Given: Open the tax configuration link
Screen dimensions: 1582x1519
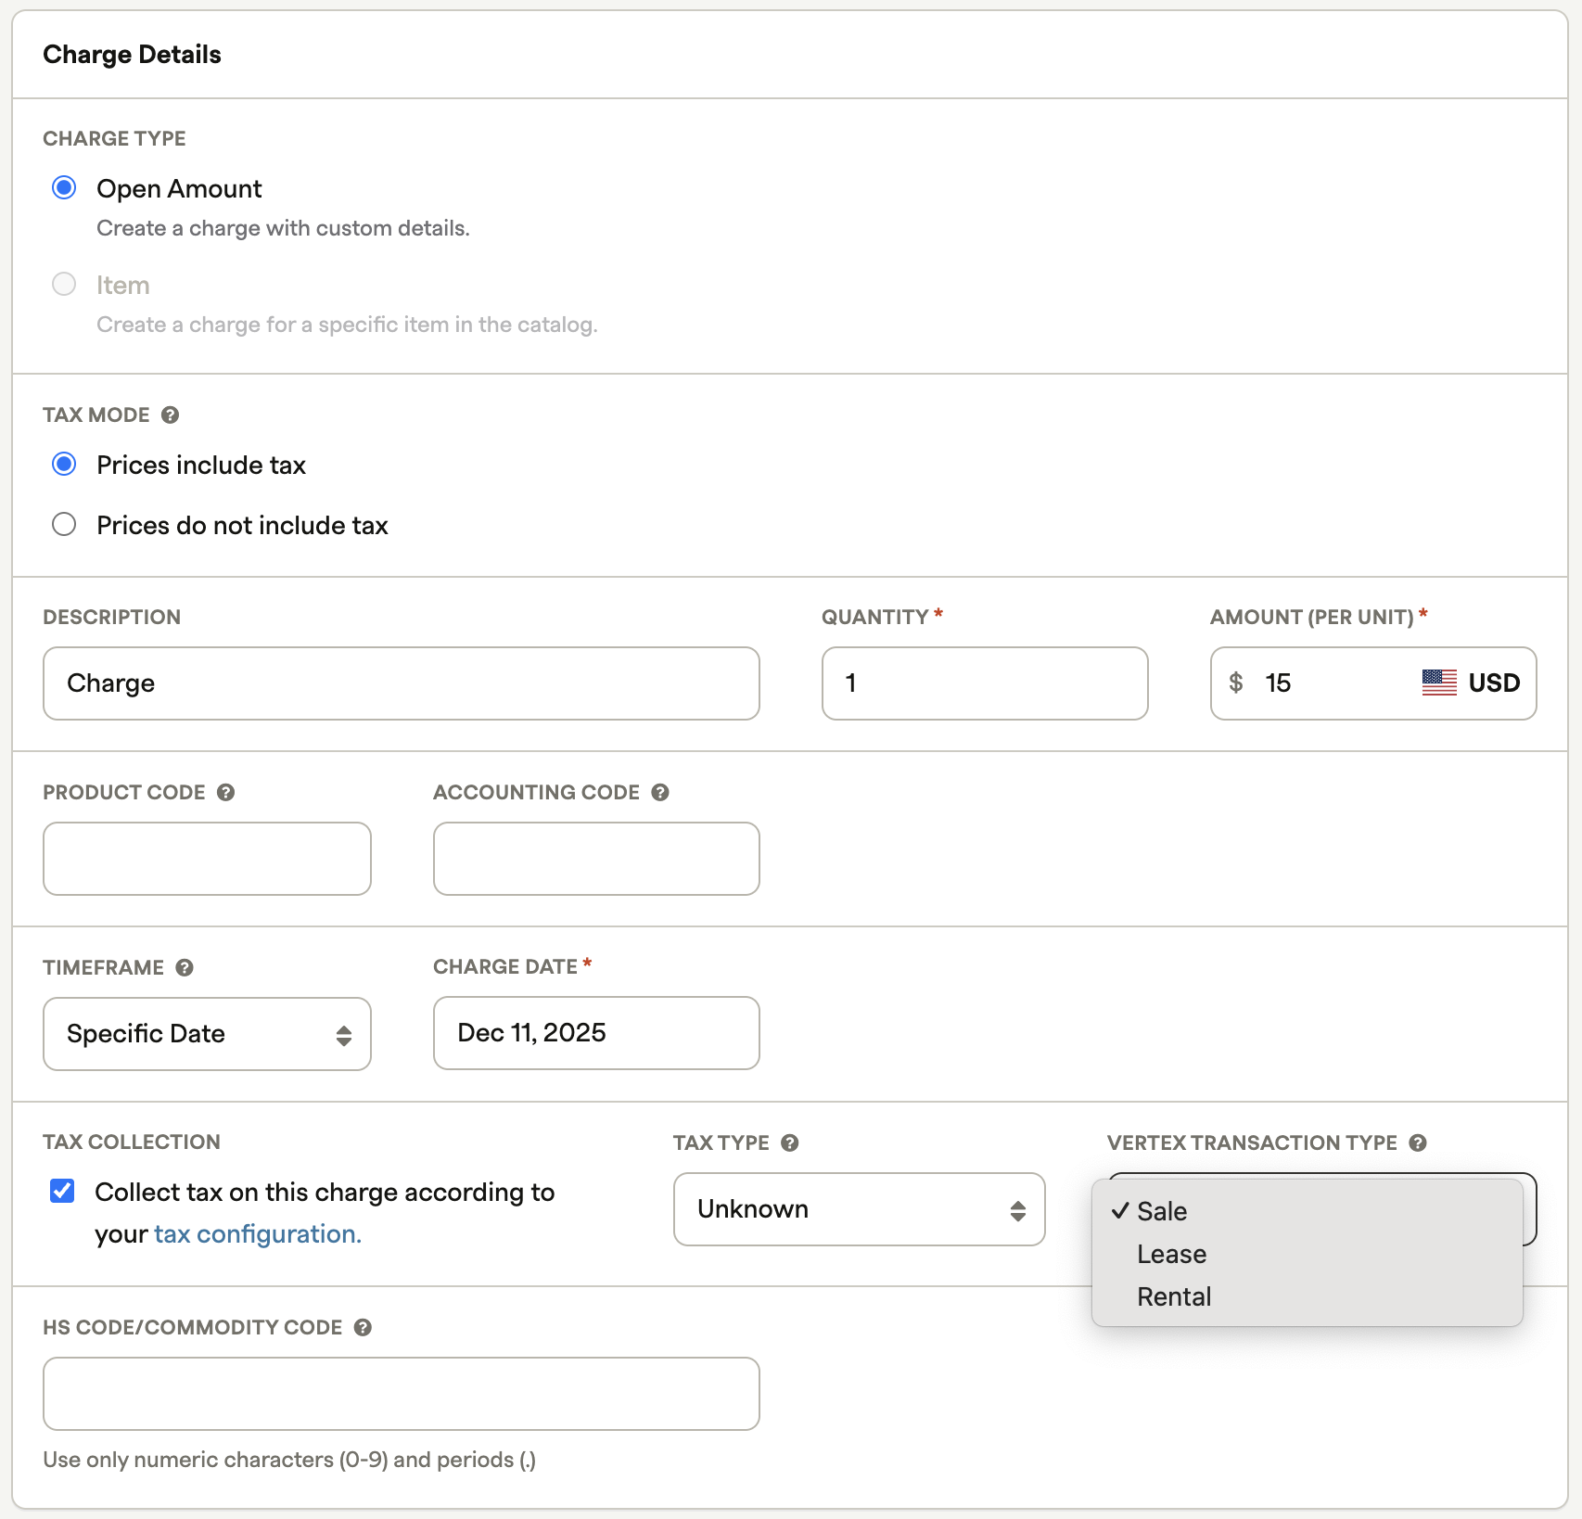Looking at the screenshot, I should pos(257,1233).
